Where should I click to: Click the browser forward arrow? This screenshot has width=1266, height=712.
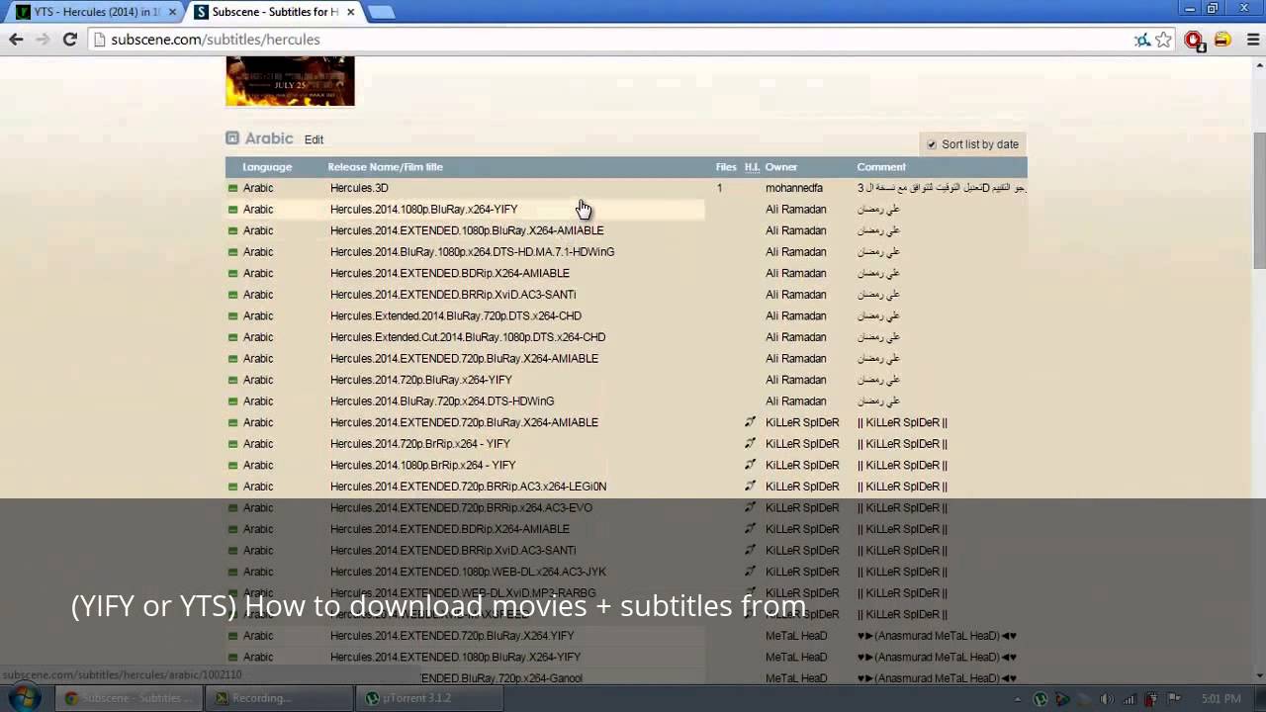click(x=43, y=40)
